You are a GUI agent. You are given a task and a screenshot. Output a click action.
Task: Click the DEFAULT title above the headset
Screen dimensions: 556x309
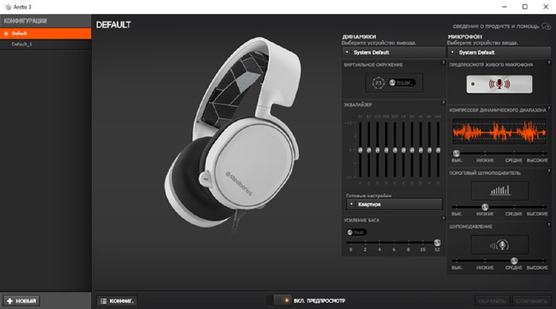[113, 25]
